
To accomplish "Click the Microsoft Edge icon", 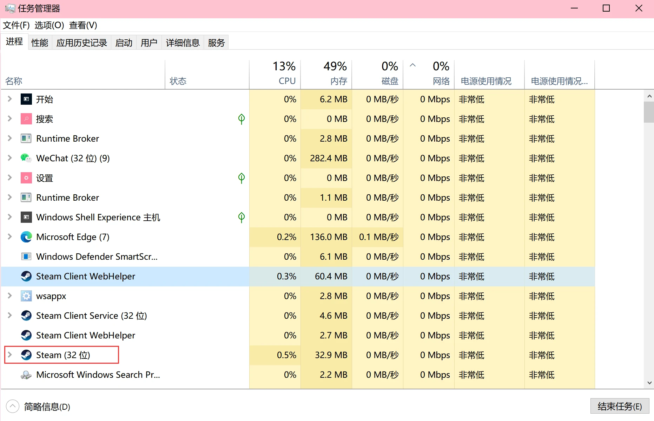I will coord(26,237).
